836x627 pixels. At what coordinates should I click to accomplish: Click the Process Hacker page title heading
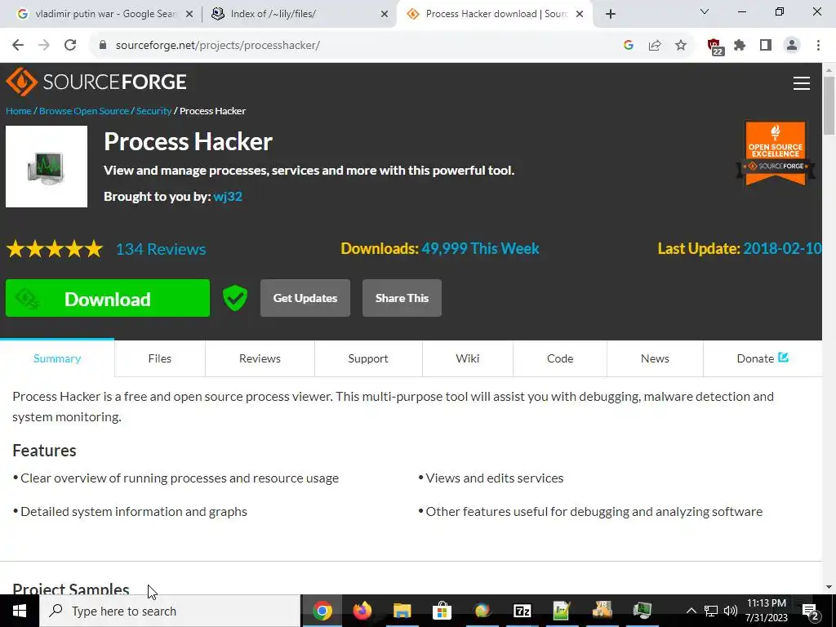[x=189, y=141]
